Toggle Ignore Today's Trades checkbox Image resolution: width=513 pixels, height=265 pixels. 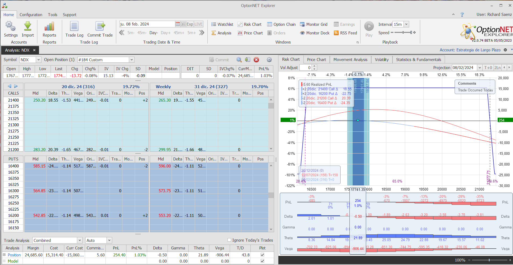coord(229,240)
